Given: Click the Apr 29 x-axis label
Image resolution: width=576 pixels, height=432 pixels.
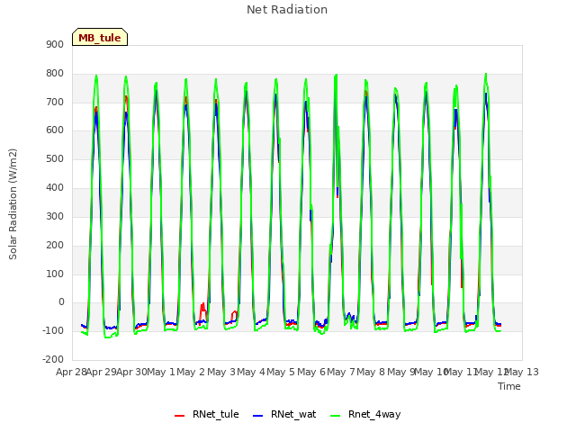Looking at the screenshot, I should tap(102, 372).
